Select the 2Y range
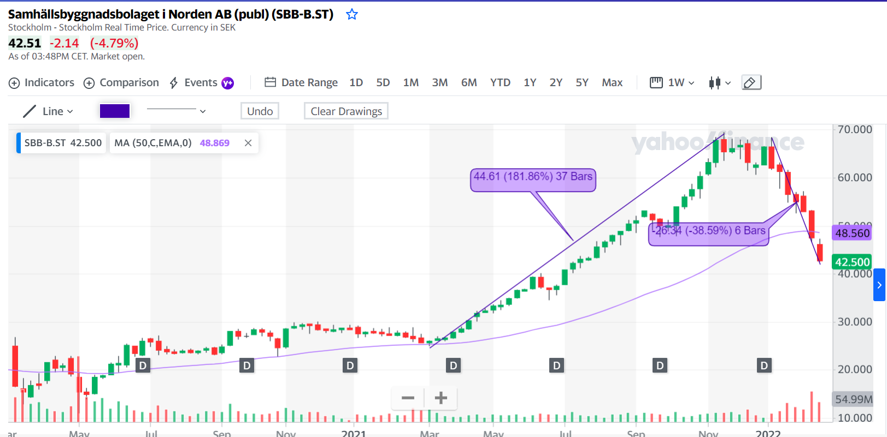887x437 pixels. coord(556,82)
